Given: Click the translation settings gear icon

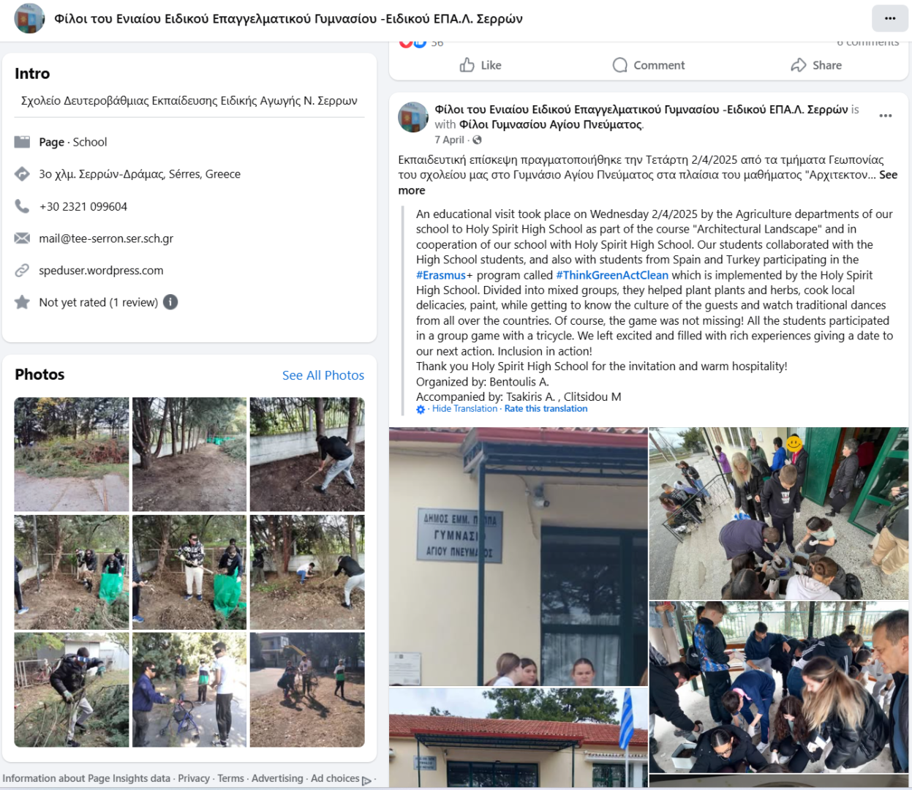Looking at the screenshot, I should coord(421,410).
